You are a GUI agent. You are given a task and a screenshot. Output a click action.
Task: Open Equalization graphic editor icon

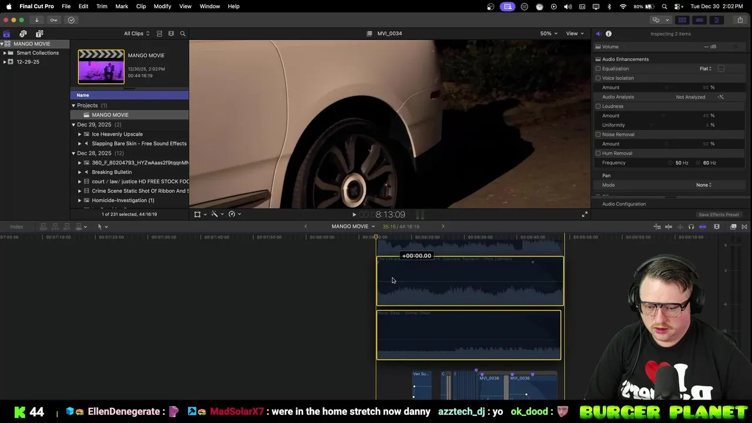click(721, 69)
